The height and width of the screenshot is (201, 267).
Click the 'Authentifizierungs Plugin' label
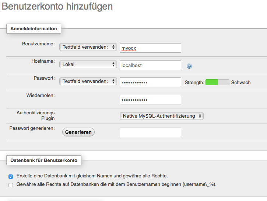click(x=35, y=115)
